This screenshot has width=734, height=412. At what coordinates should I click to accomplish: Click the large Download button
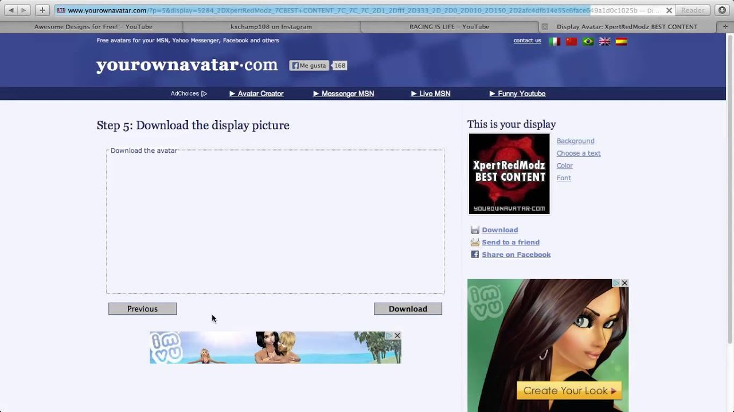point(408,309)
